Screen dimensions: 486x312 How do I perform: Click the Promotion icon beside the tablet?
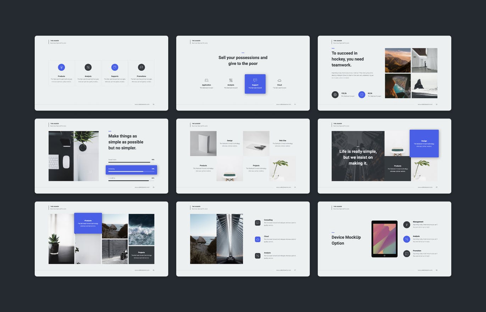[x=407, y=254]
